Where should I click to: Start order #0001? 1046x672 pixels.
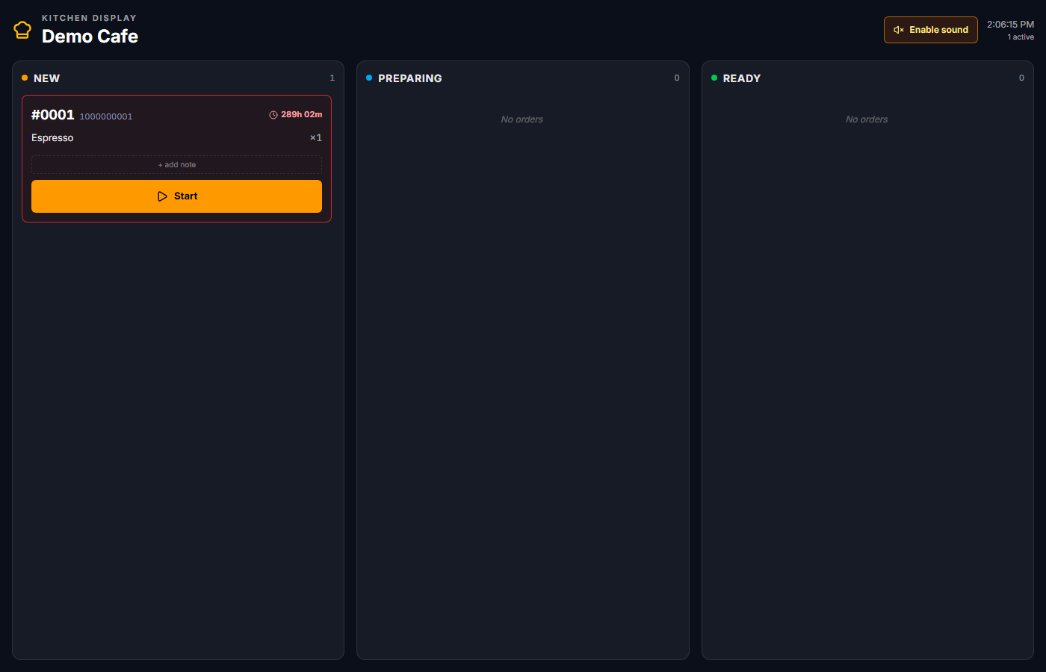[176, 196]
